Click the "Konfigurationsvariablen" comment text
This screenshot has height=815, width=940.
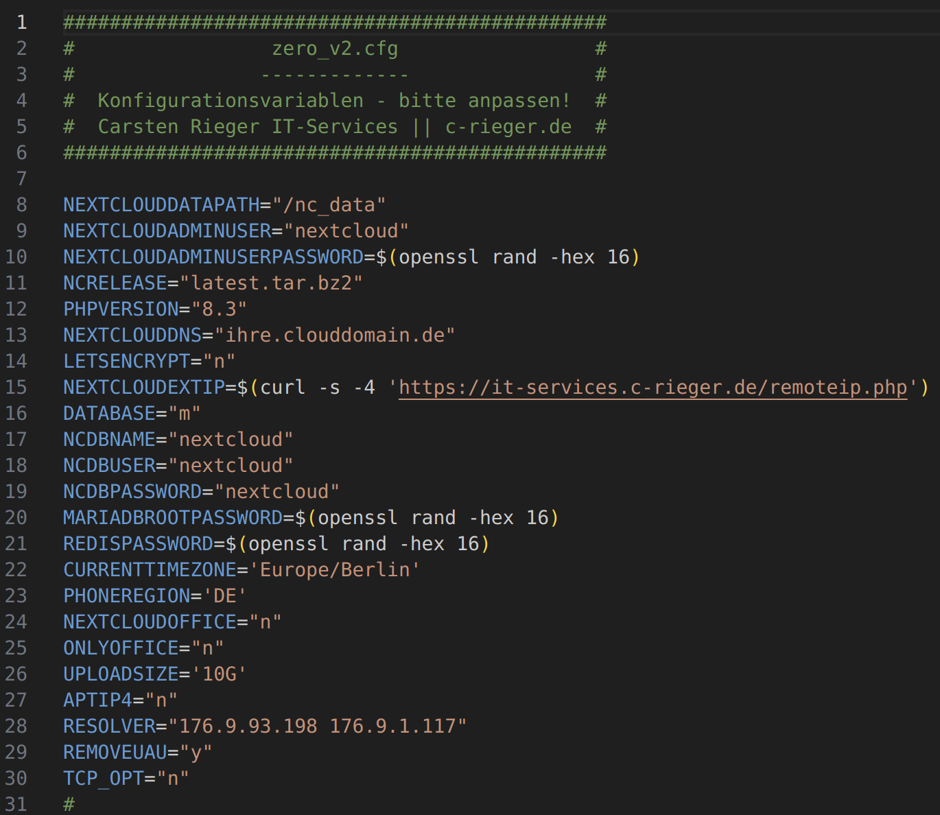pos(231,101)
